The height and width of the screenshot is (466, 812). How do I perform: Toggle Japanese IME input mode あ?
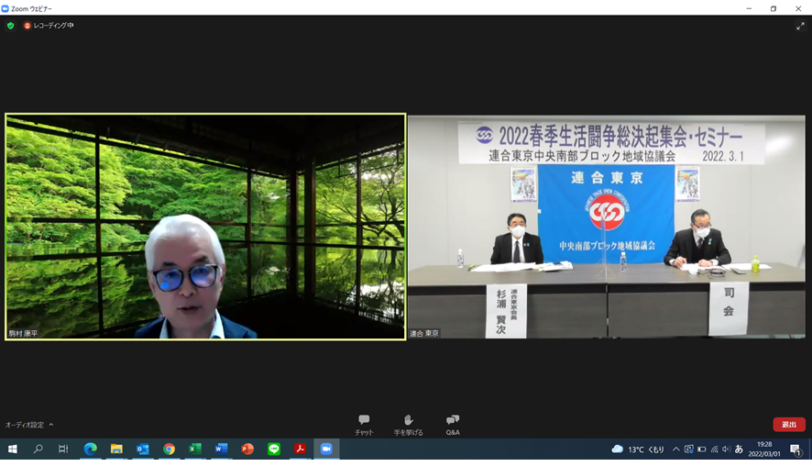[x=739, y=449]
